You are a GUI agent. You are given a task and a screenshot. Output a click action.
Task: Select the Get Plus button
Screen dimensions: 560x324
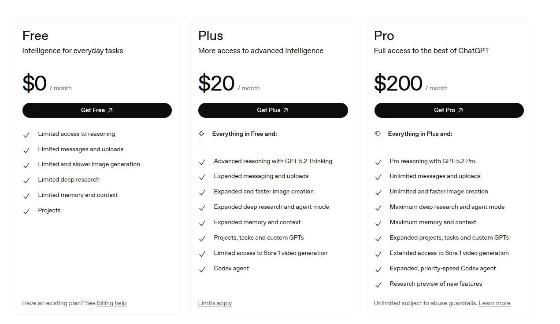[273, 110]
